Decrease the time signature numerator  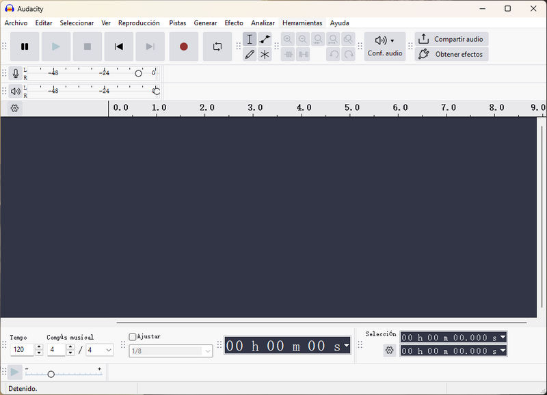click(70, 353)
